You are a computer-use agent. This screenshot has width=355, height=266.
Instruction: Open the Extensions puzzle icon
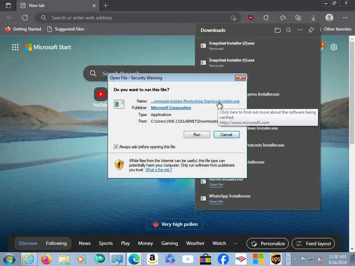click(x=266, y=18)
